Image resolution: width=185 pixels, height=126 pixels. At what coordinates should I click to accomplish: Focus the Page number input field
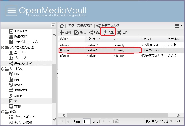(87, 121)
